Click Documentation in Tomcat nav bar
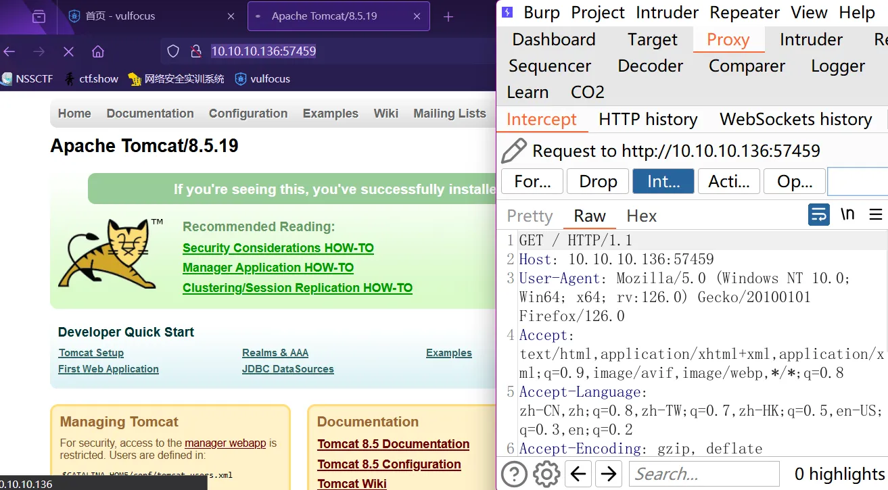This screenshot has height=490, width=888. pyautogui.click(x=150, y=114)
